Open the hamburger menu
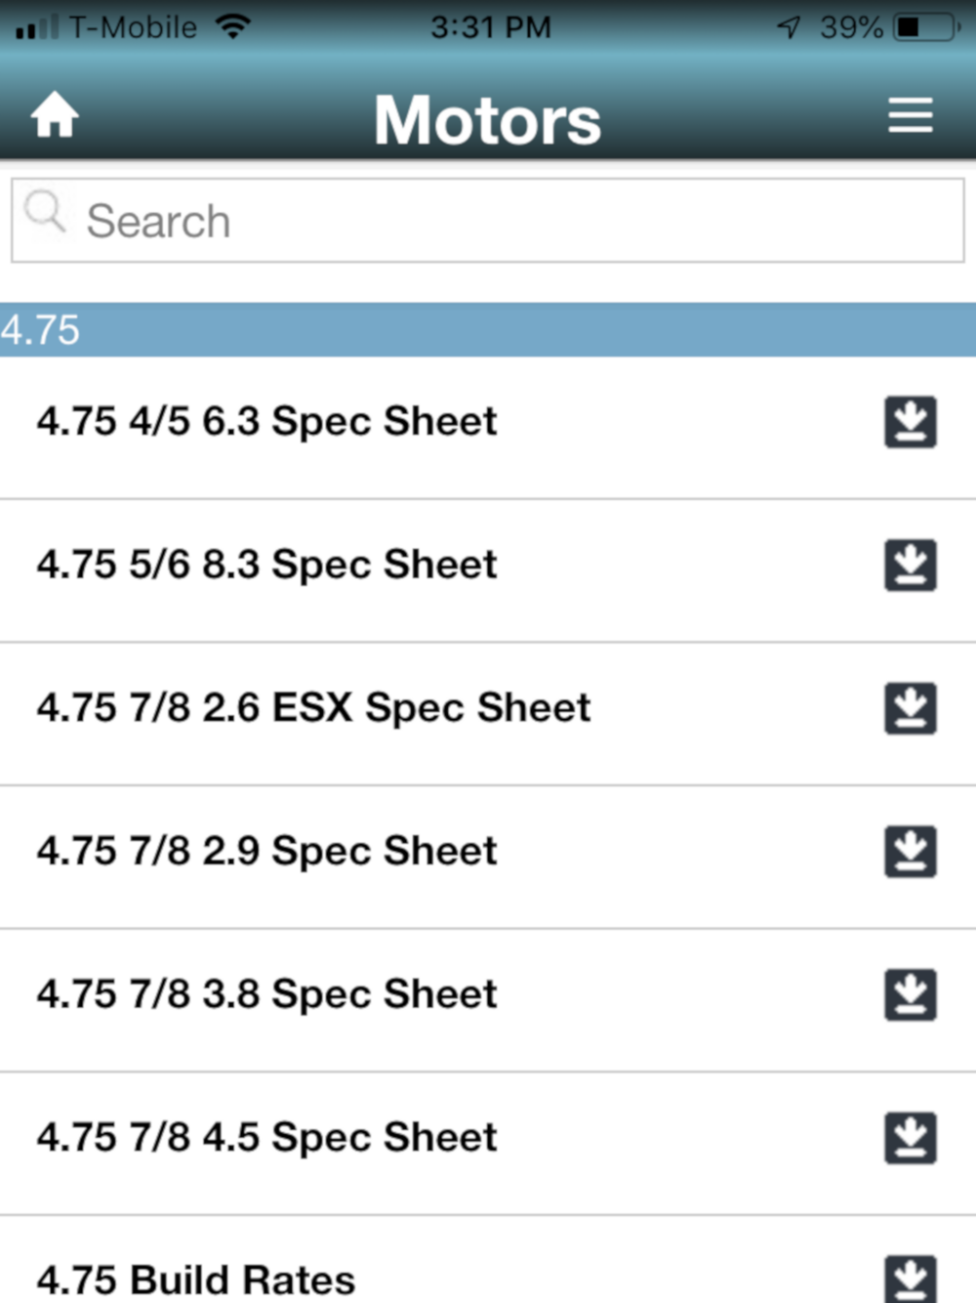The image size is (976, 1303). click(910, 115)
